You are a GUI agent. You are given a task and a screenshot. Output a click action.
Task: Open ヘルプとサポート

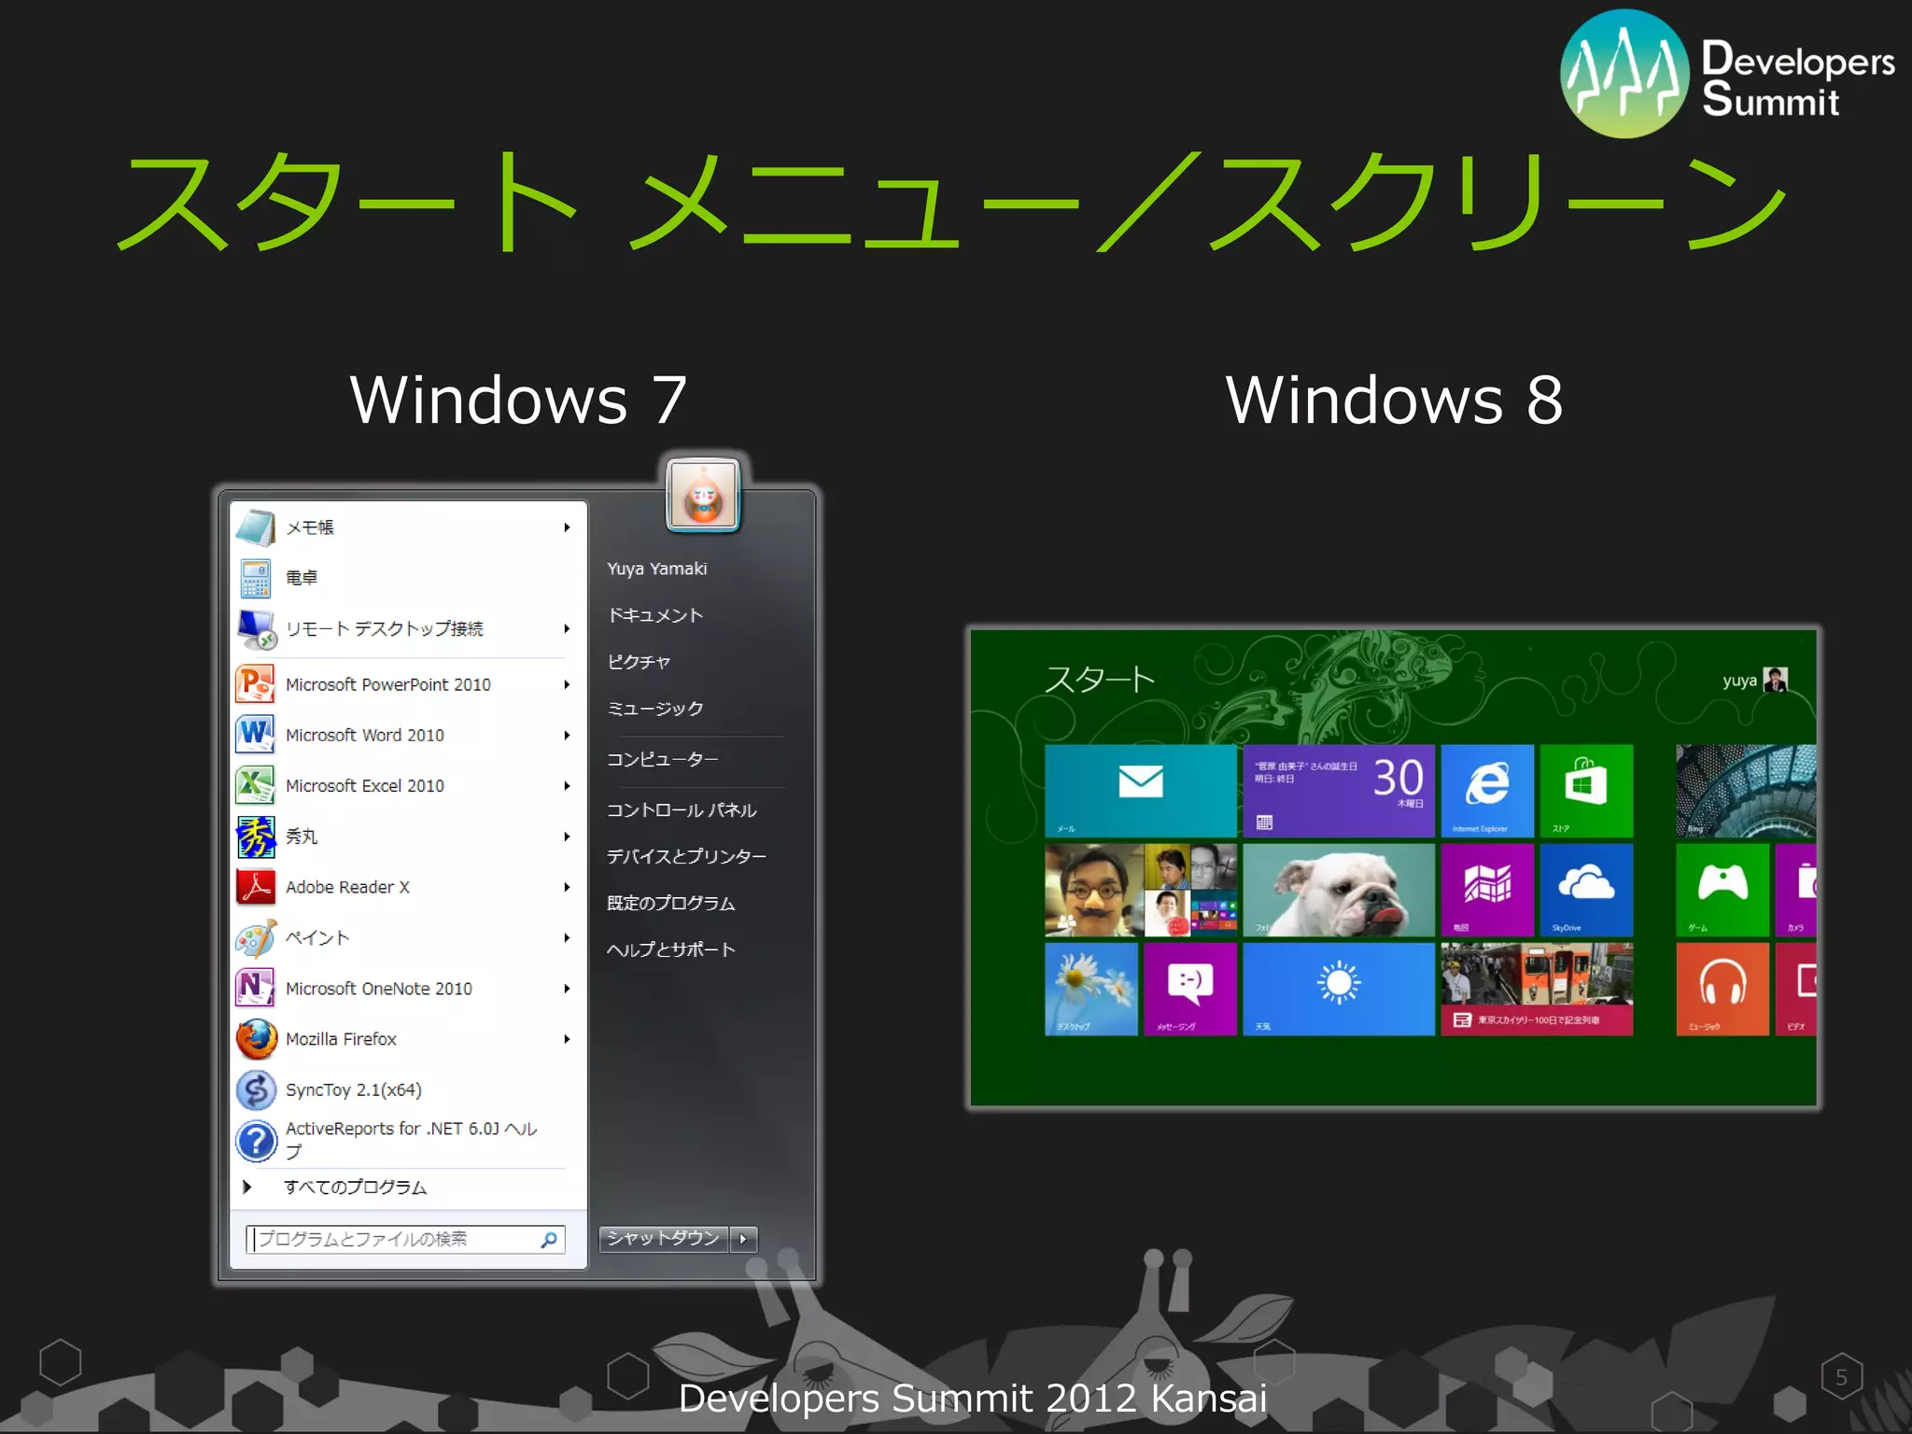(671, 949)
